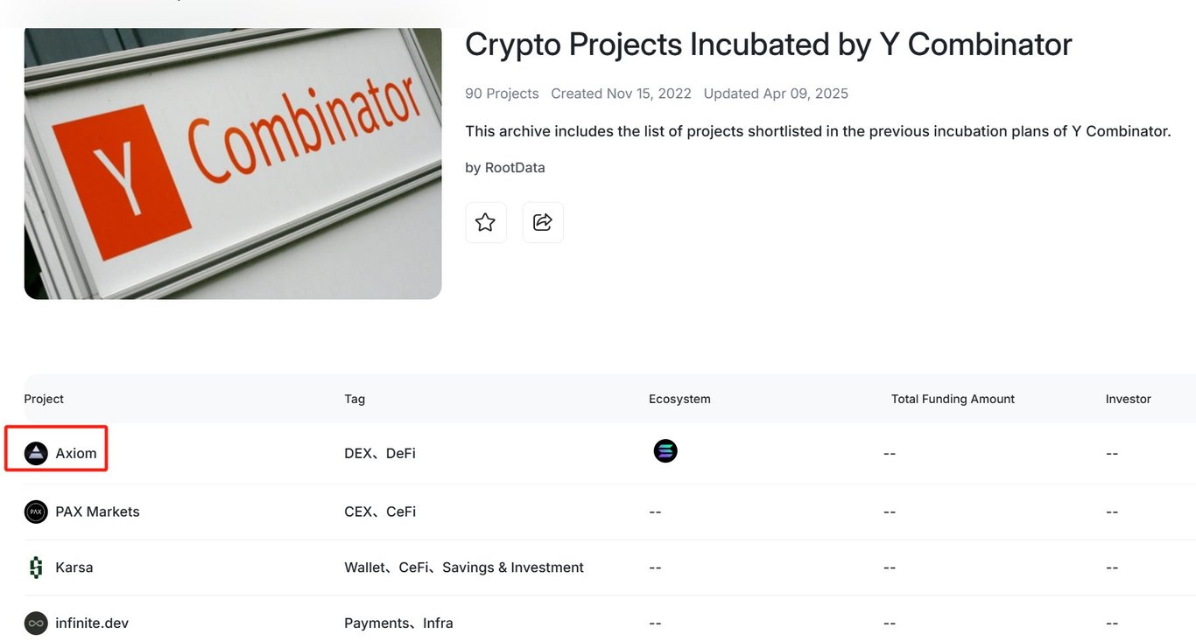Open the infinite.dev project page
This screenshot has height=641, width=1196.
92,624
